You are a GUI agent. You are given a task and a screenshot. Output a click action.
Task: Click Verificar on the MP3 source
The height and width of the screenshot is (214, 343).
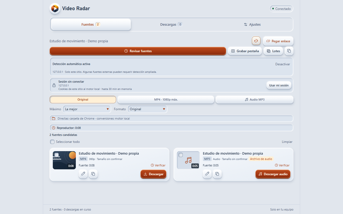tap(282, 165)
